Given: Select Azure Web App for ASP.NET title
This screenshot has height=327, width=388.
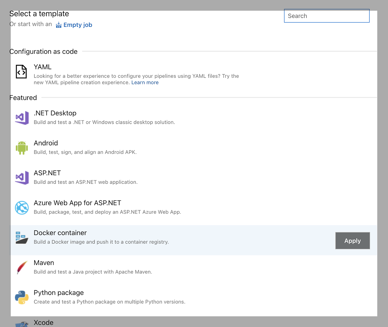Looking at the screenshot, I should point(77,203).
